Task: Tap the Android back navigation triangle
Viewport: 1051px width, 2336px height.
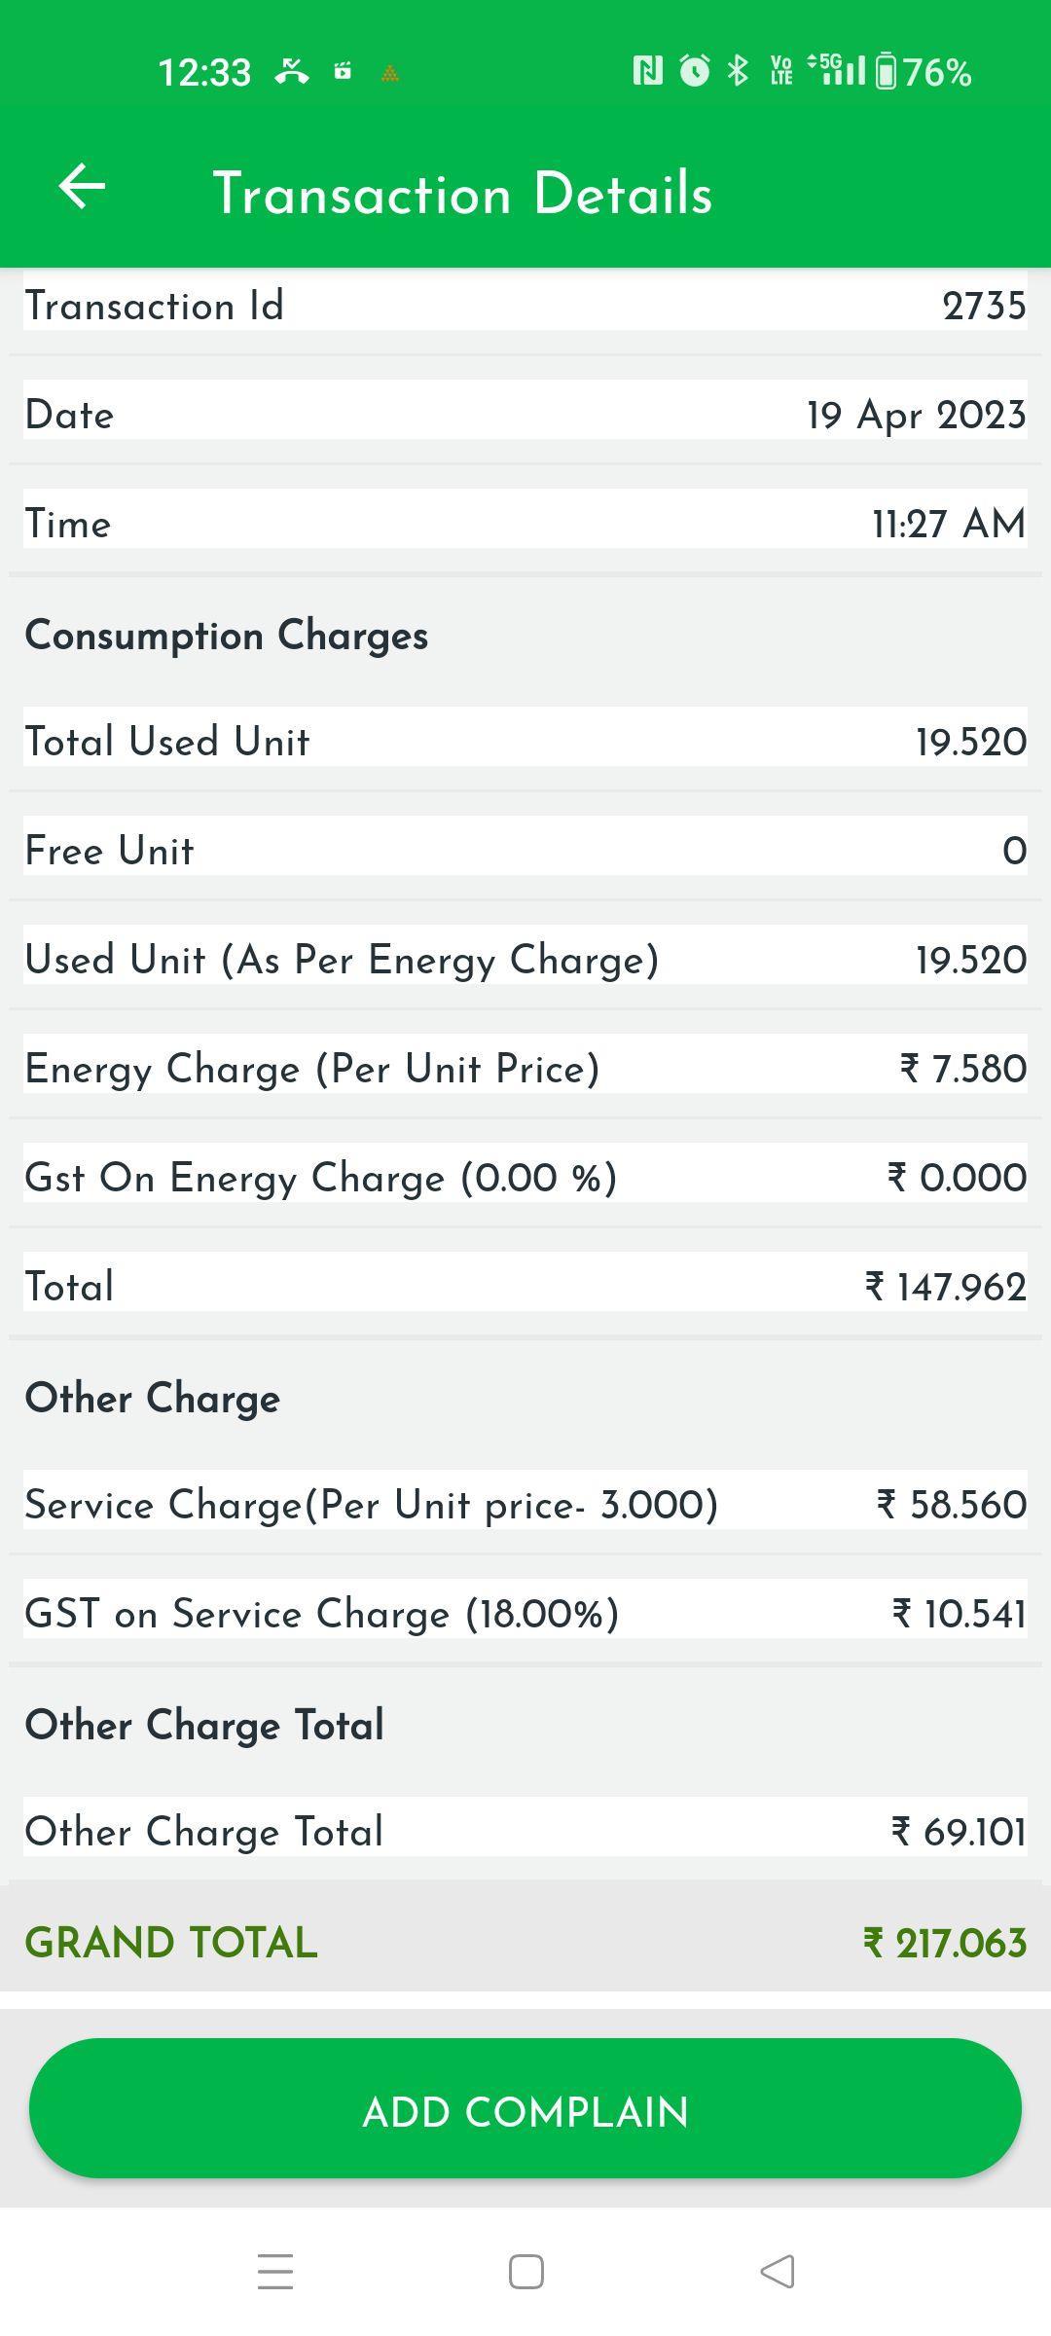Action: (777, 2272)
